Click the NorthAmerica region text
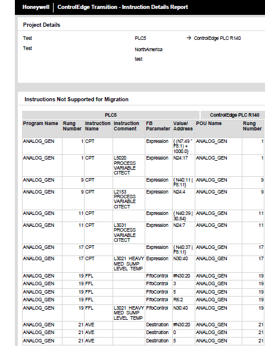Screen dimensions: 265x346 coord(148,49)
